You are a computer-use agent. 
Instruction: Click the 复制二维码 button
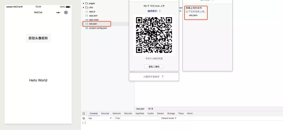tap(154, 67)
